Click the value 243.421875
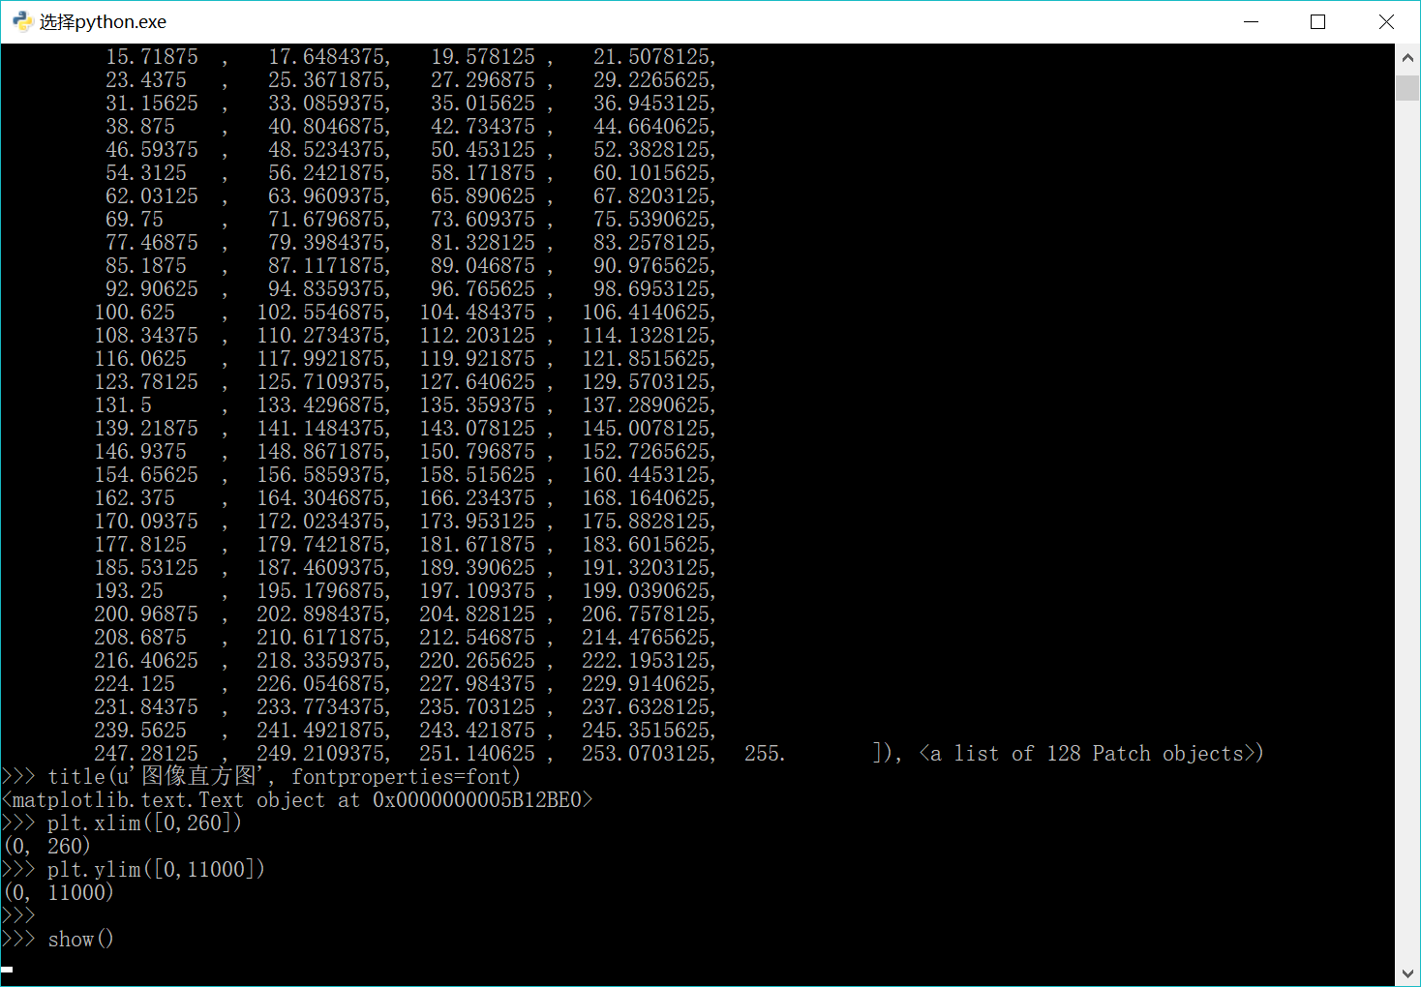Screen dimensions: 1421x987 pyautogui.click(x=477, y=730)
